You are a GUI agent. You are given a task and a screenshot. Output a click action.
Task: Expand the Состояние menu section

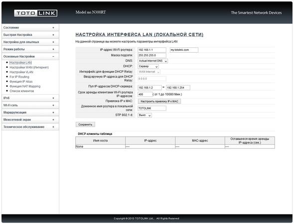(30, 27)
